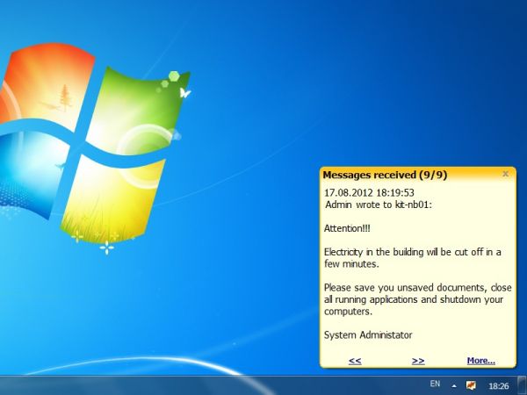Click the Show desktop button by the clock
527x395 pixels.
coord(523,385)
